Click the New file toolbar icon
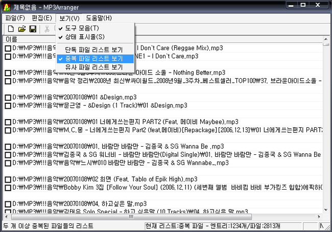Viewport: 332px width, 232px height. pyautogui.click(x=11, y=29)
